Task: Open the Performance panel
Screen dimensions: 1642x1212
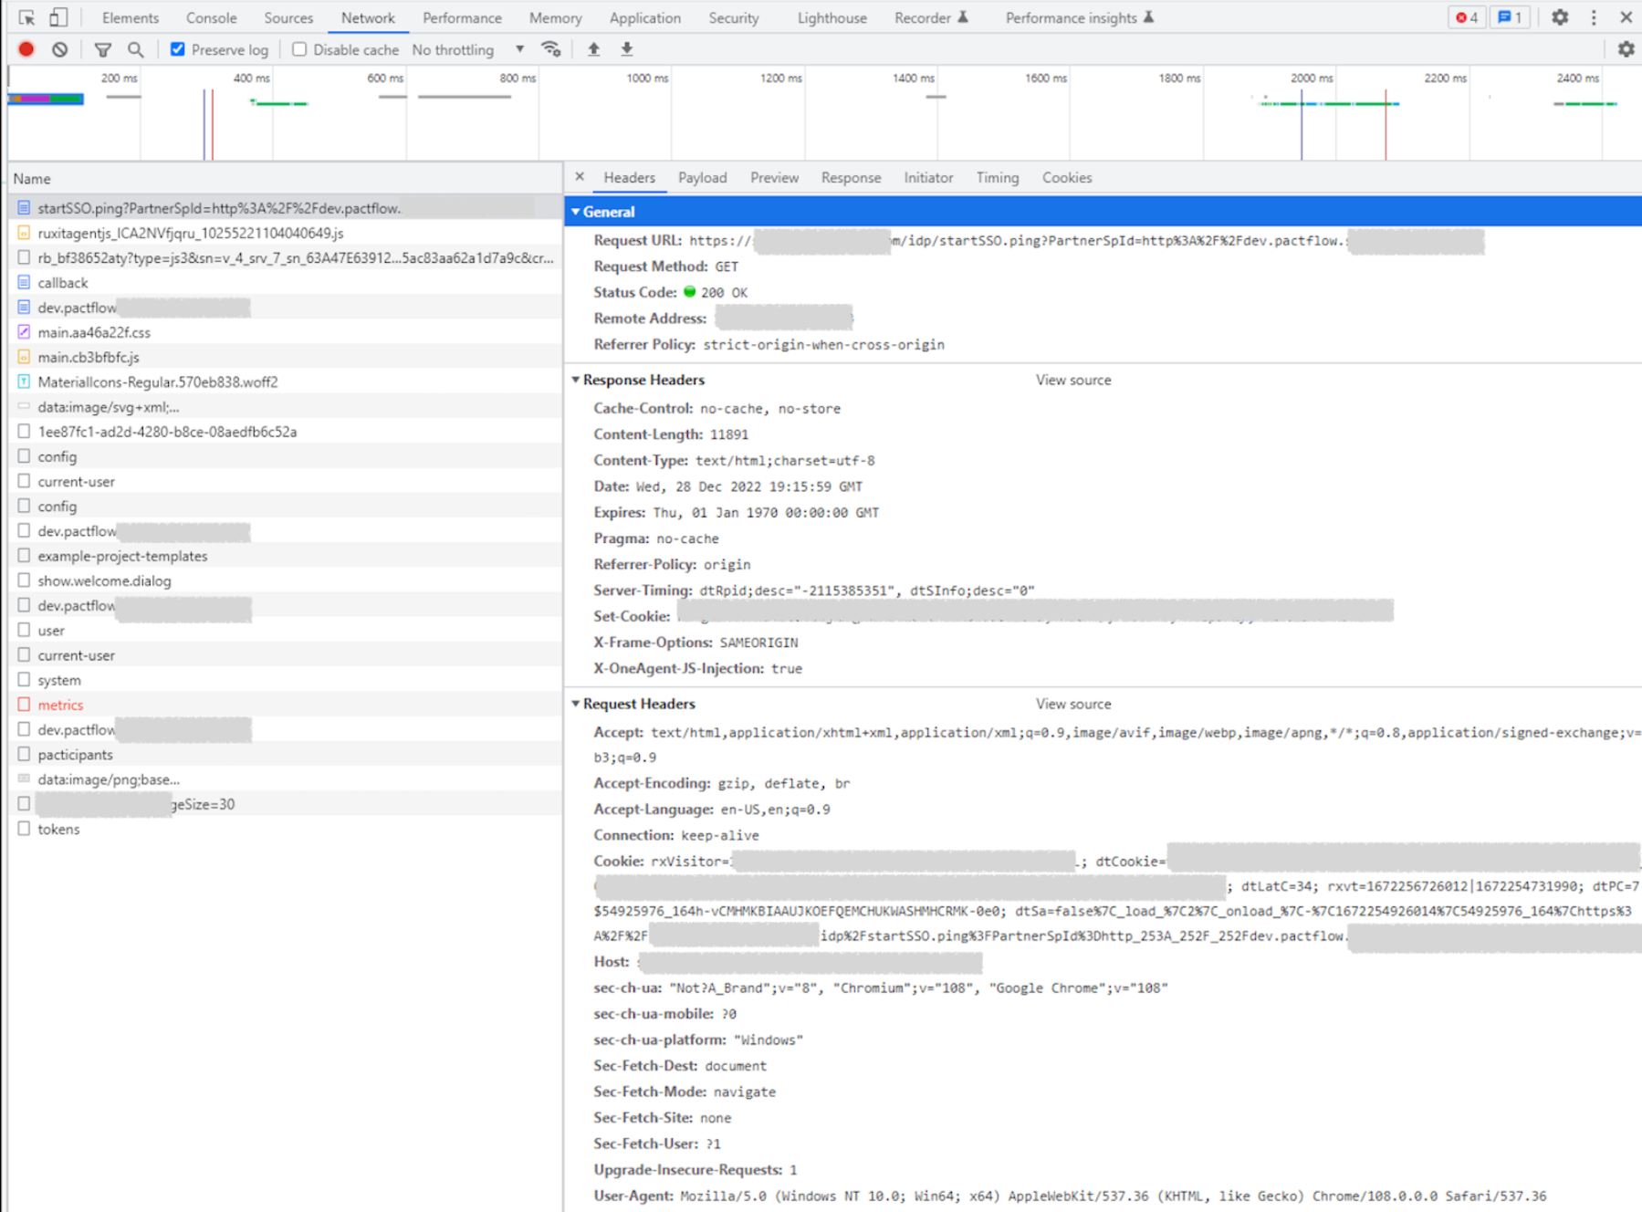Action: (x=462, y=17)
